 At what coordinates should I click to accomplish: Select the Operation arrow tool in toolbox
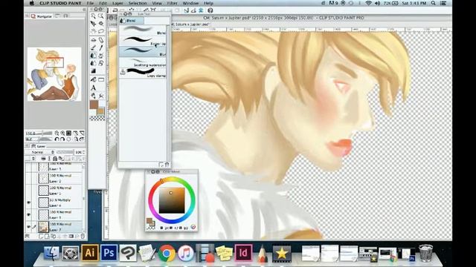(94, 24)
